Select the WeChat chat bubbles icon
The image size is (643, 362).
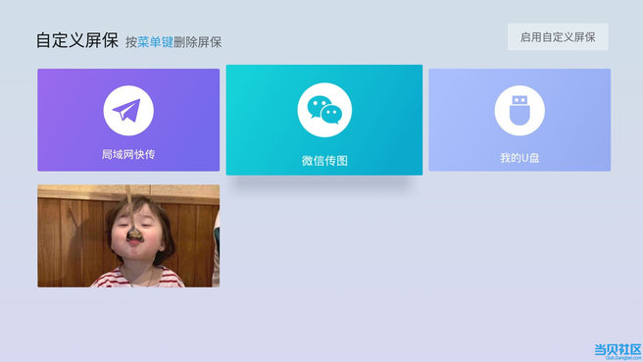coord(324,110)
